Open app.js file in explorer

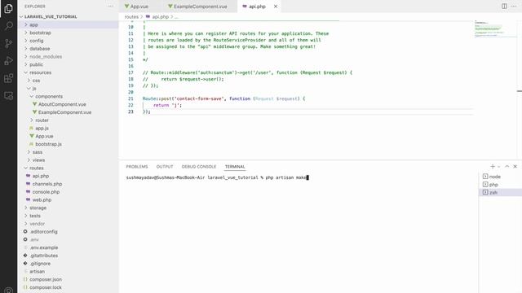click(x=68, y=129)
